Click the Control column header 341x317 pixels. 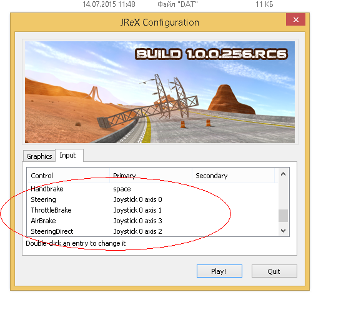pyautogui.click(x=68, y=176)
